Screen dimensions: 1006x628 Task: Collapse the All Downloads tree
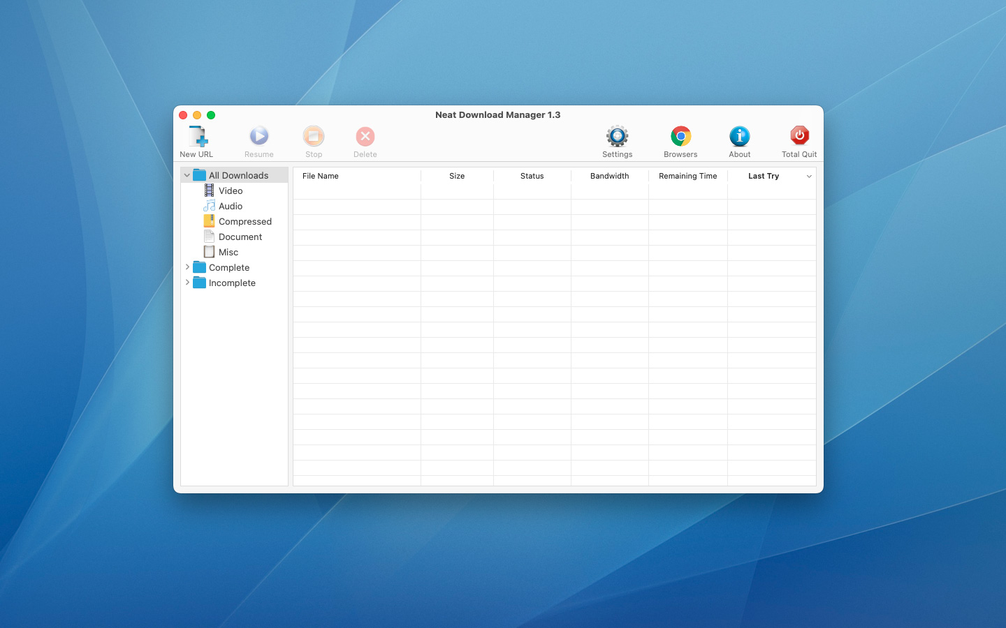[187, 175]
